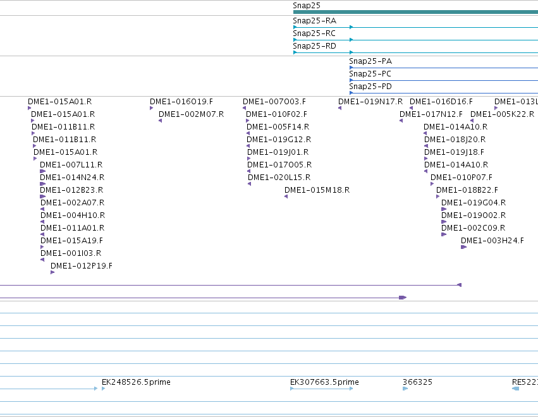Select the DME1-001I03.R read label
The height and width of the screenshot is (417, 538).
(71, 253)
